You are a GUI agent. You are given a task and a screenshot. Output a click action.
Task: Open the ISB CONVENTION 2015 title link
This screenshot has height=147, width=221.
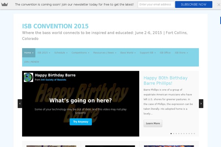point(55,26)
